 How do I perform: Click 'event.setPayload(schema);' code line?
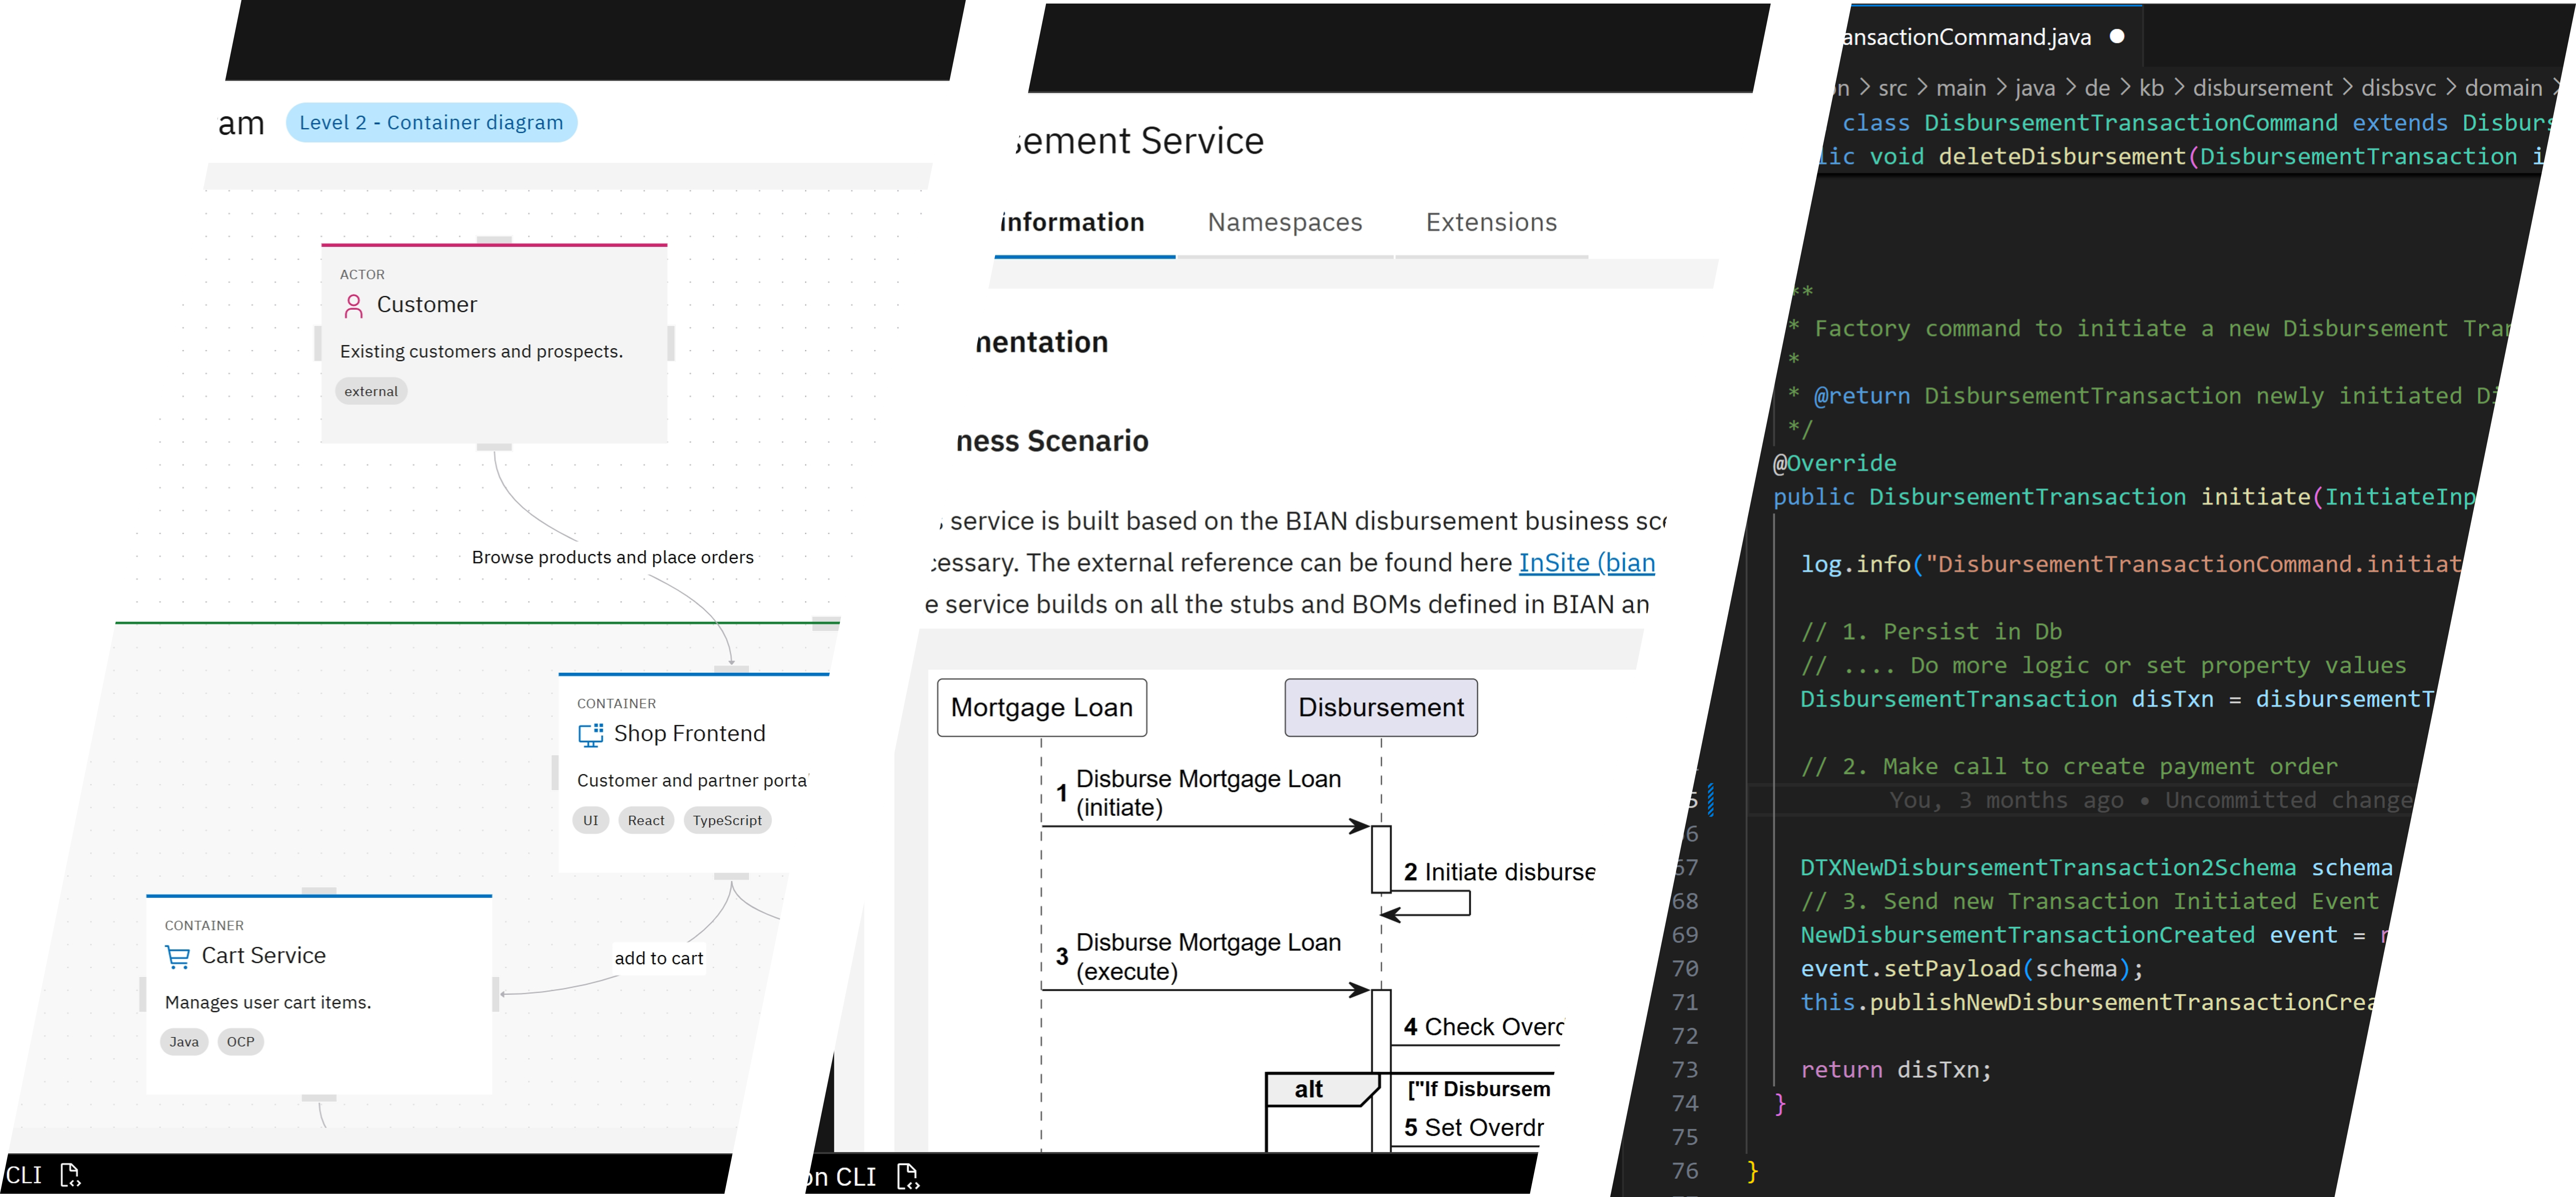coord(1972,969)
